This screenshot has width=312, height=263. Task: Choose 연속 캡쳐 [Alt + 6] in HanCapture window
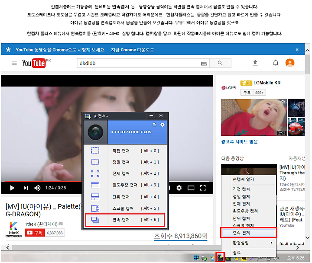pos(125,220)
